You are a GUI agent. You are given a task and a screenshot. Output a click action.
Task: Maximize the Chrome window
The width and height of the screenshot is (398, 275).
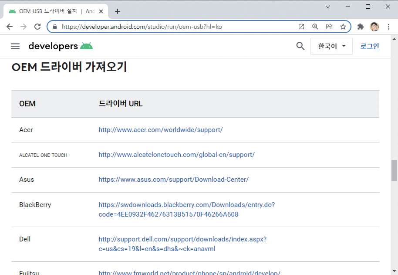(x=368, y=7)
